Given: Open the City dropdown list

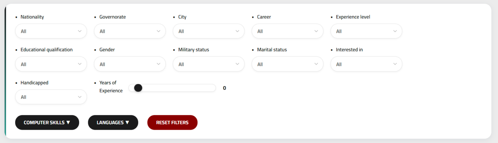Looking at the screenshot, I should coord(208,31).
